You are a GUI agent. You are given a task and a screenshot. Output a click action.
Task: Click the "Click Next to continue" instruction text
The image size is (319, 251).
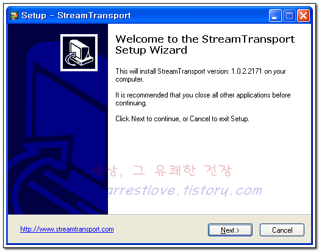tap(182, 119)
